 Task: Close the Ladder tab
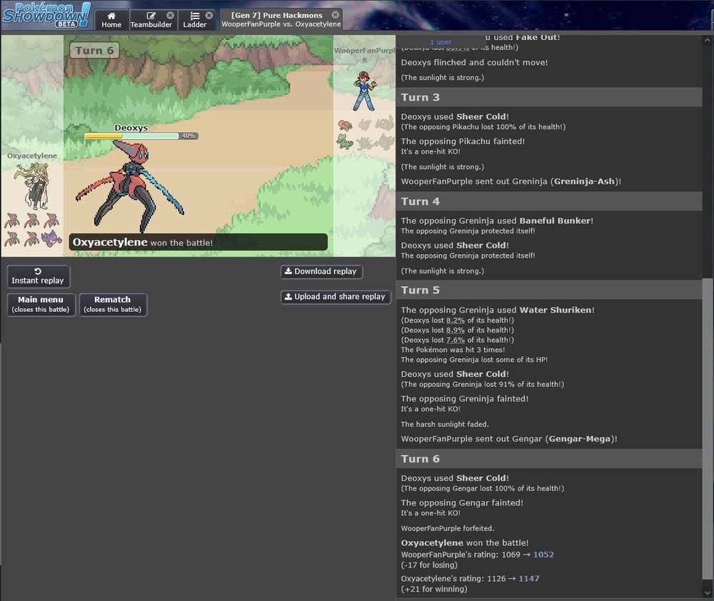point(209,16)
